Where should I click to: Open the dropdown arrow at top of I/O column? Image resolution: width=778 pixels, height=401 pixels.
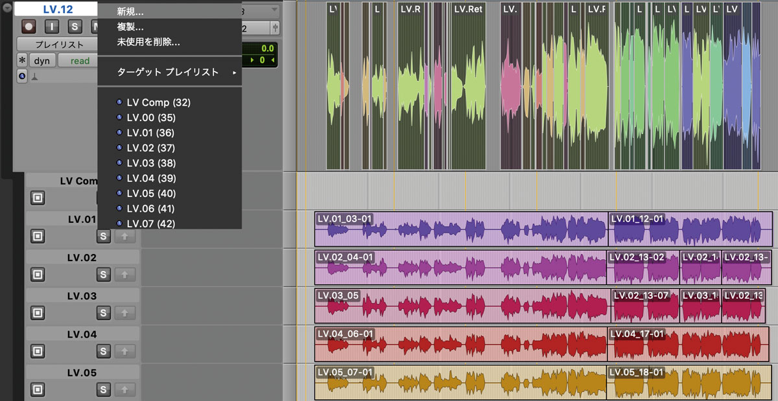(x=275, y=10)
